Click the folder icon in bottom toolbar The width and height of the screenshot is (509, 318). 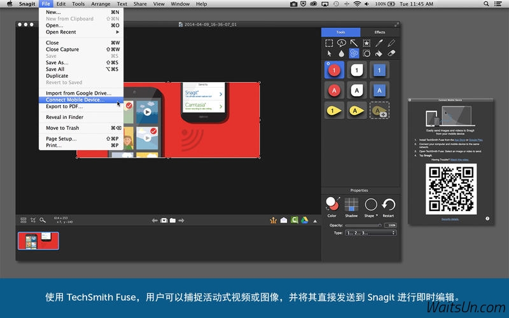(x=172, y=221)
